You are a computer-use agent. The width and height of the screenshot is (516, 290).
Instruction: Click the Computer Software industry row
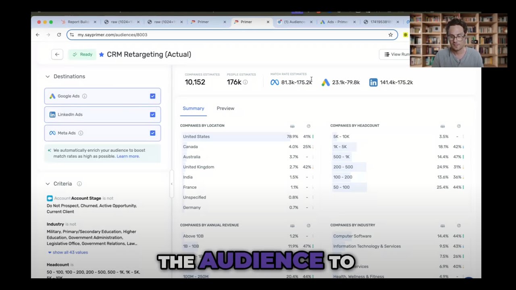(398, 236)
